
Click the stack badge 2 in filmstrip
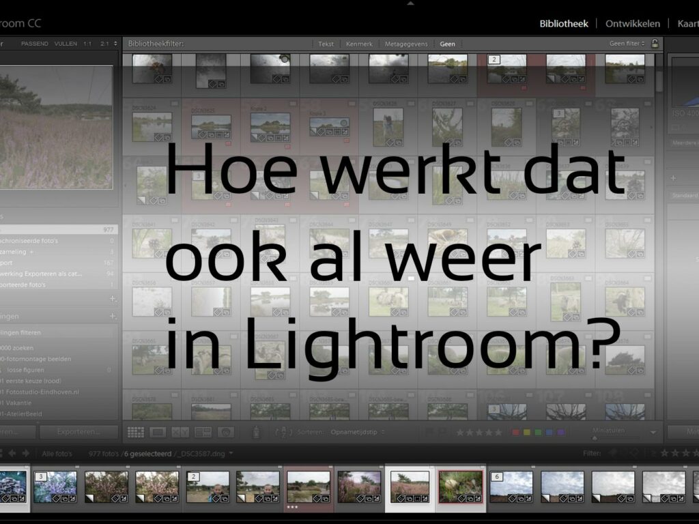point(193,476)
